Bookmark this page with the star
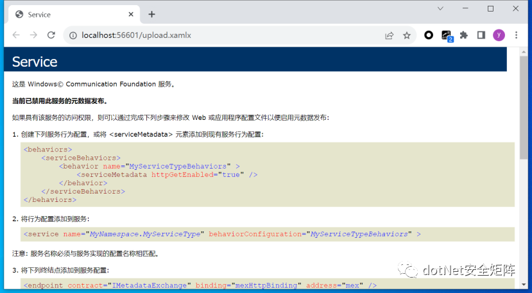This screenshot has width=532, height=293. [406, 35]
